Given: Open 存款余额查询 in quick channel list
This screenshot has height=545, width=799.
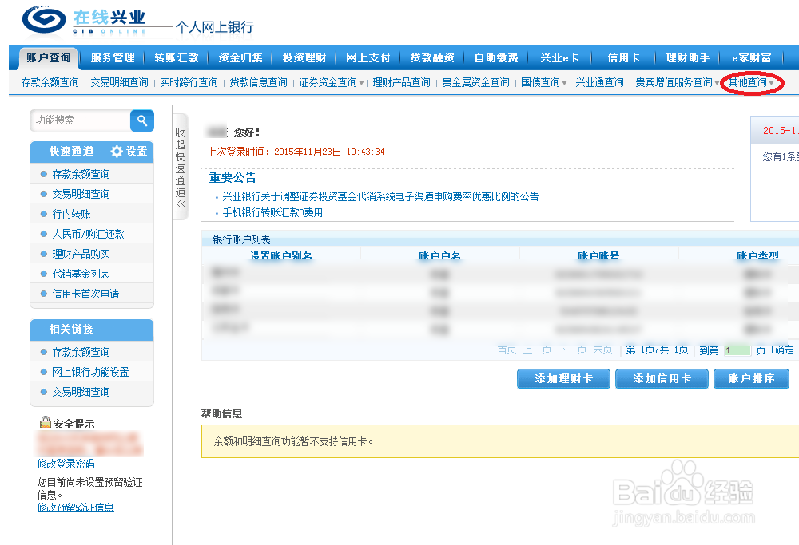Looking at the screenshot, I should 81,174.
